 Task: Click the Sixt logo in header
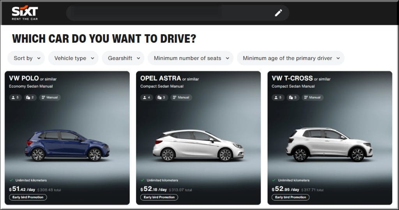25,13
